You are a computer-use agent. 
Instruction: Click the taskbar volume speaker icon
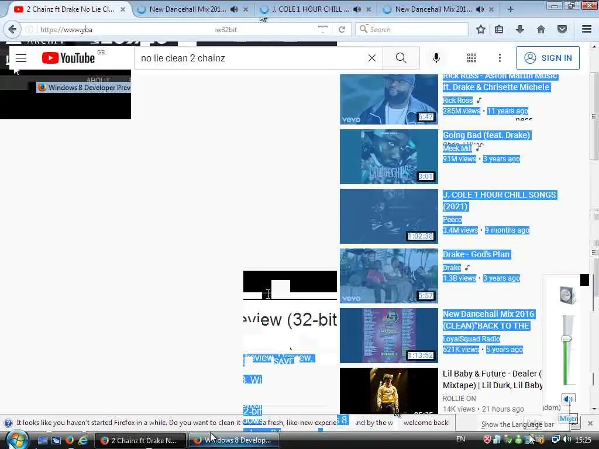click(x=567, y=440)
